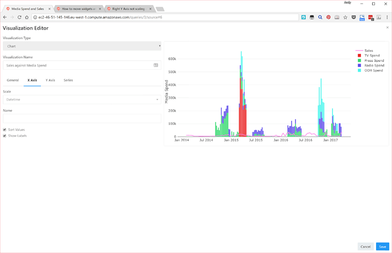This screenshot has width=392, height=253.
Task: Click the 'Jul 2016' x-axis label
Action: 306,140
